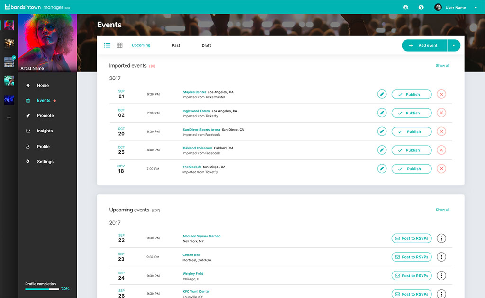Open the globe language selector
The height and width of the screenshot is (298, 485).
(x=405, y=7)
